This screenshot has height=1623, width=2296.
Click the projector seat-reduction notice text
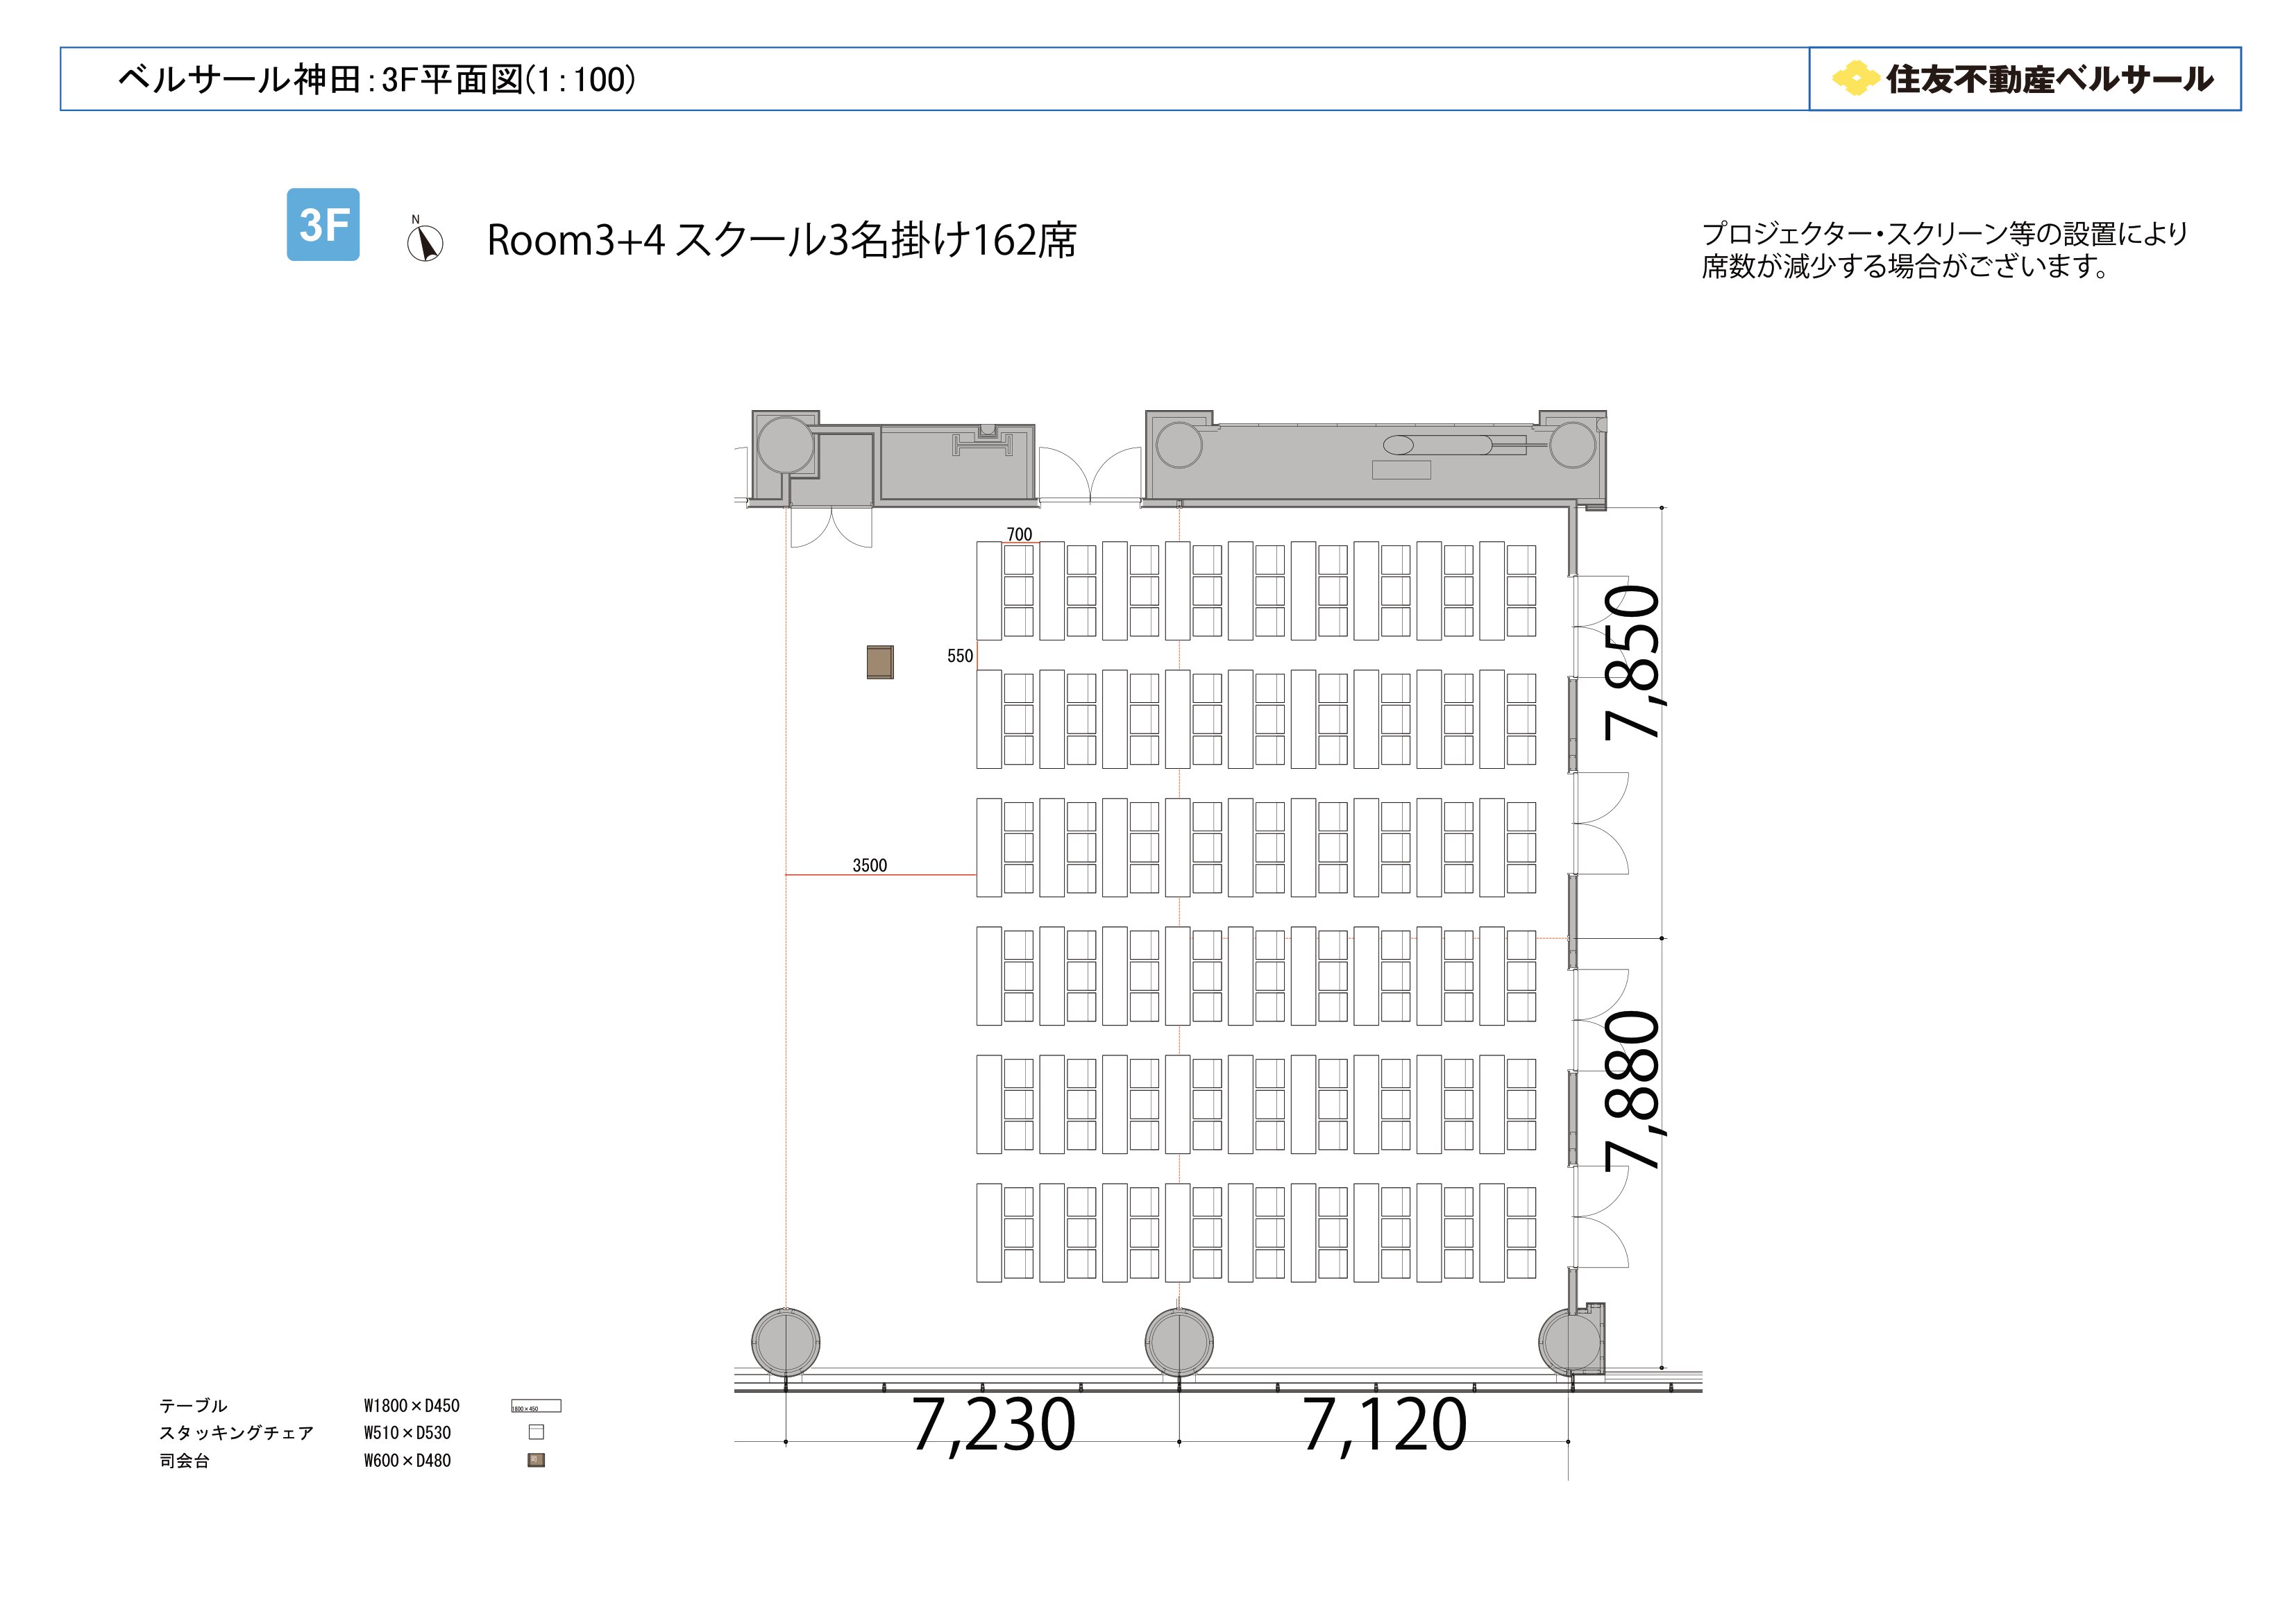[x=1944, y=250]
